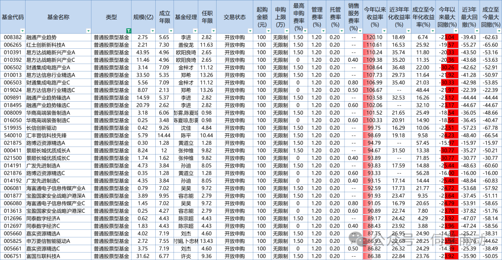Open the 起购金额(元) column filter dropdown

coord(268,31)
